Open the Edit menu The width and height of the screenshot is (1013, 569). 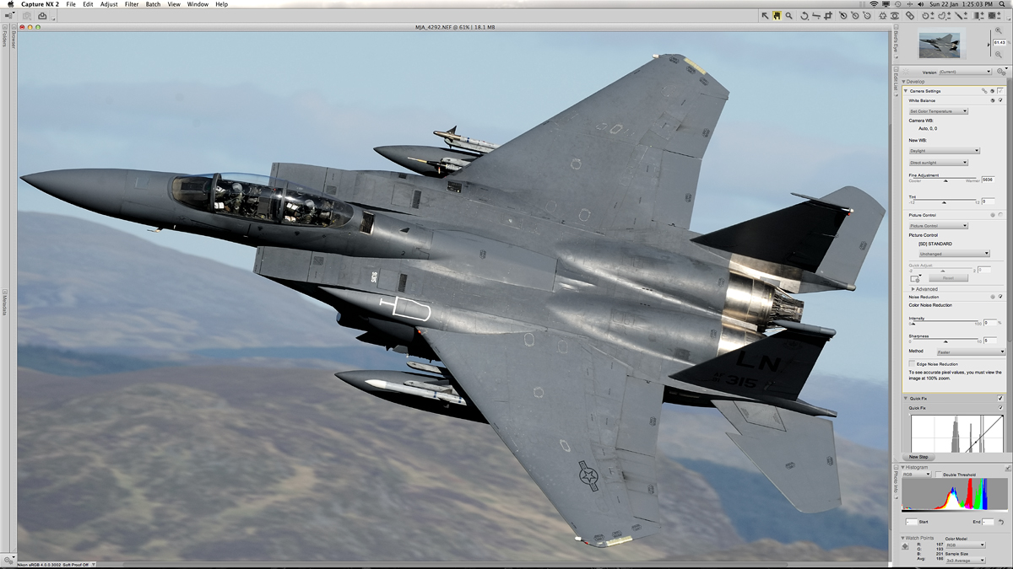tap(88, 4)
